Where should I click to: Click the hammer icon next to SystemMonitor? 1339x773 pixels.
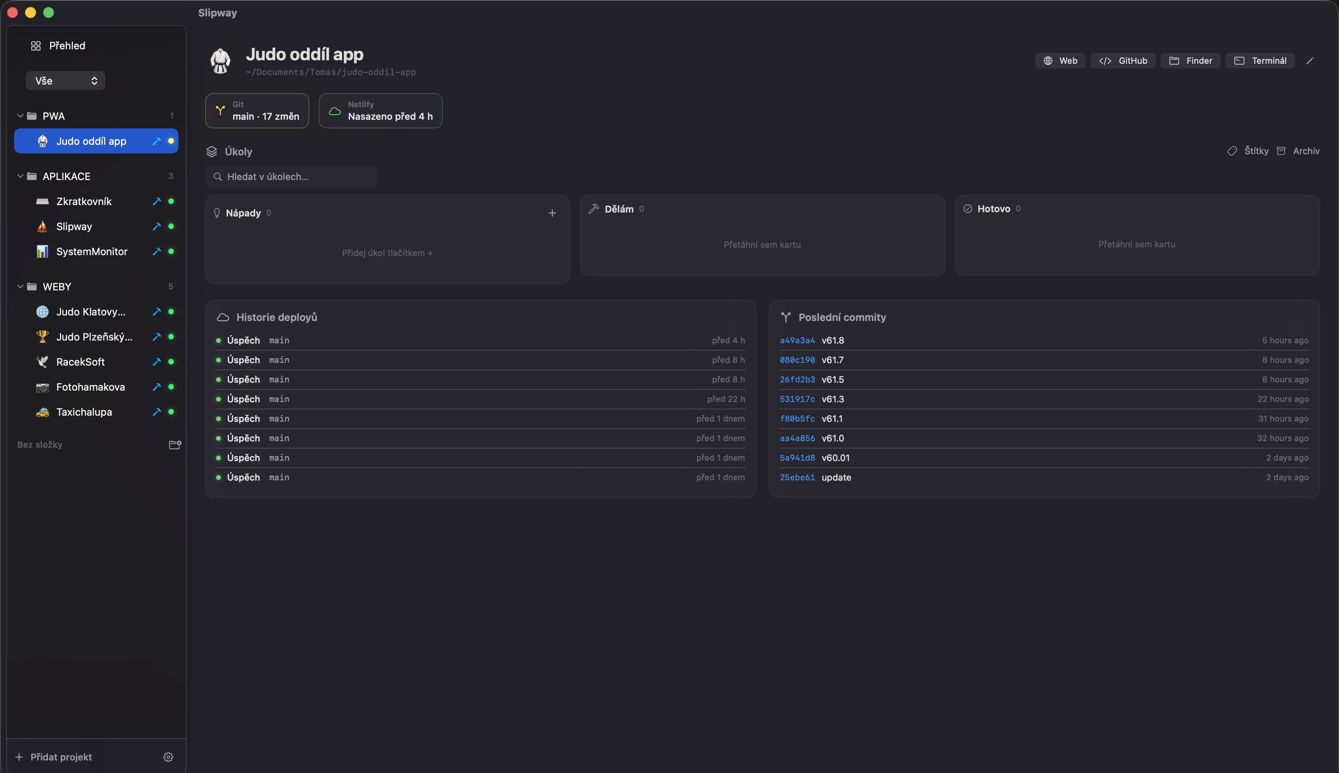[157, 252]
